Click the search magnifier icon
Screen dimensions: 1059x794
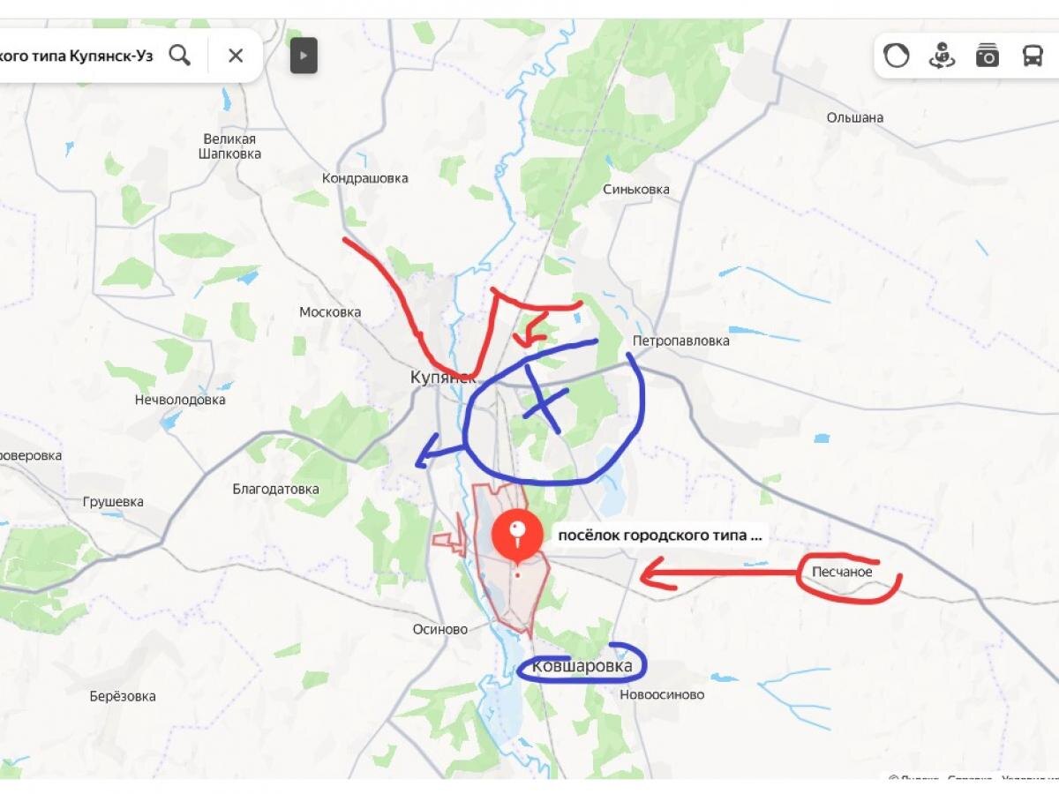pyautogui.click(x=180, y=56)
